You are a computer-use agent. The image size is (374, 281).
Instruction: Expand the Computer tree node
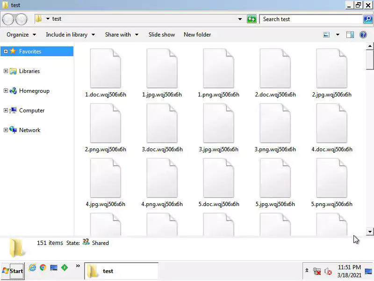pos(6,110)
